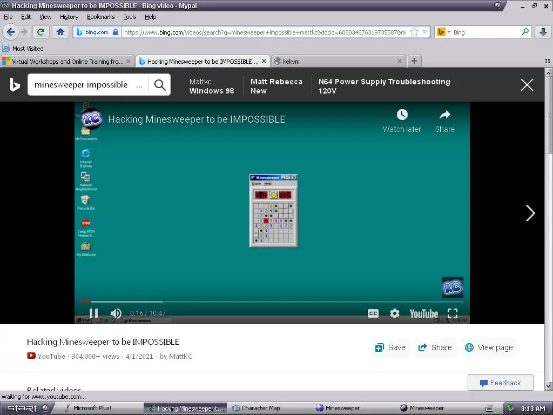This screenshot has width=553, height=415.
Task: Open the Edit menu
Action: 26,17
